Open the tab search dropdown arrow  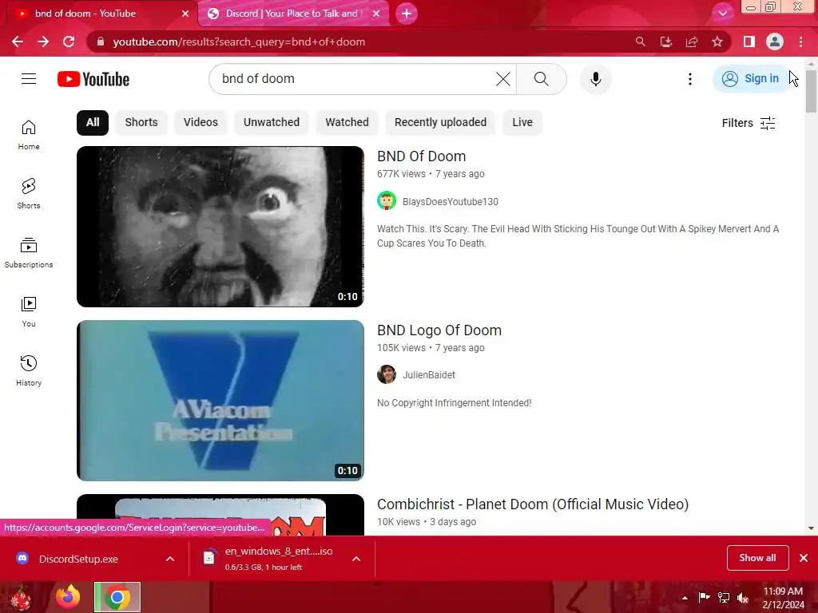pos(722,14)
